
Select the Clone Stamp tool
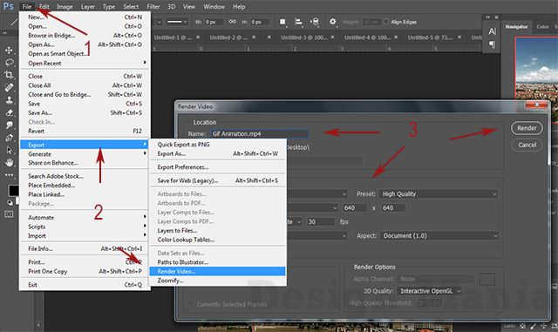(9, 100)
